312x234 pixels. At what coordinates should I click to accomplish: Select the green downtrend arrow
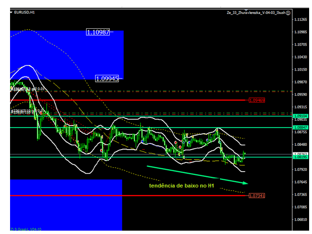pyautogui.click(x=197, y=175)
